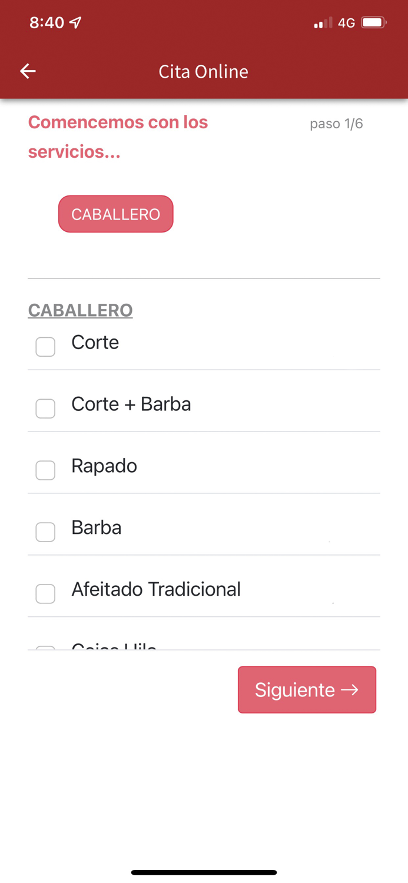Check the Rapado service box
This screenshot has width=408, height=883.
coord(45,470)
